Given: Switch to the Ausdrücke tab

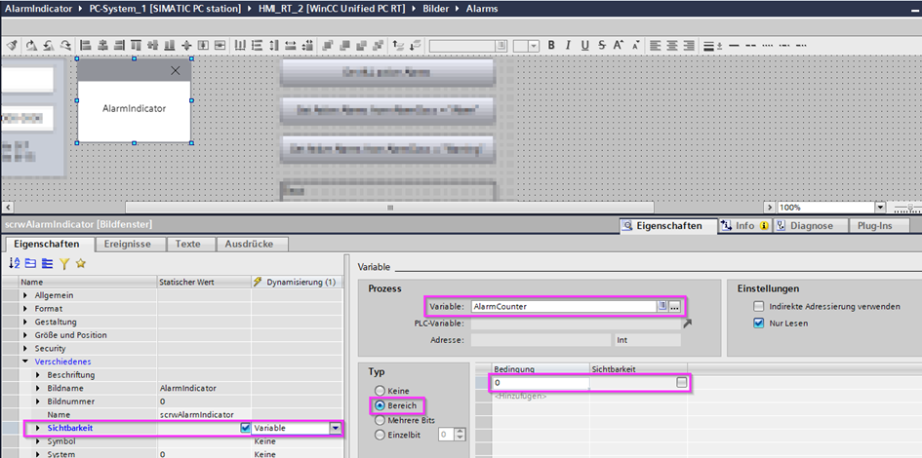Looking at the screenshot, I should (x=249, y=244).
